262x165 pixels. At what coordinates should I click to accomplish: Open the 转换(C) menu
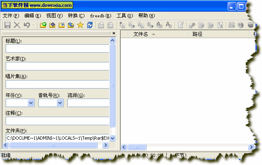coord(76,16)
